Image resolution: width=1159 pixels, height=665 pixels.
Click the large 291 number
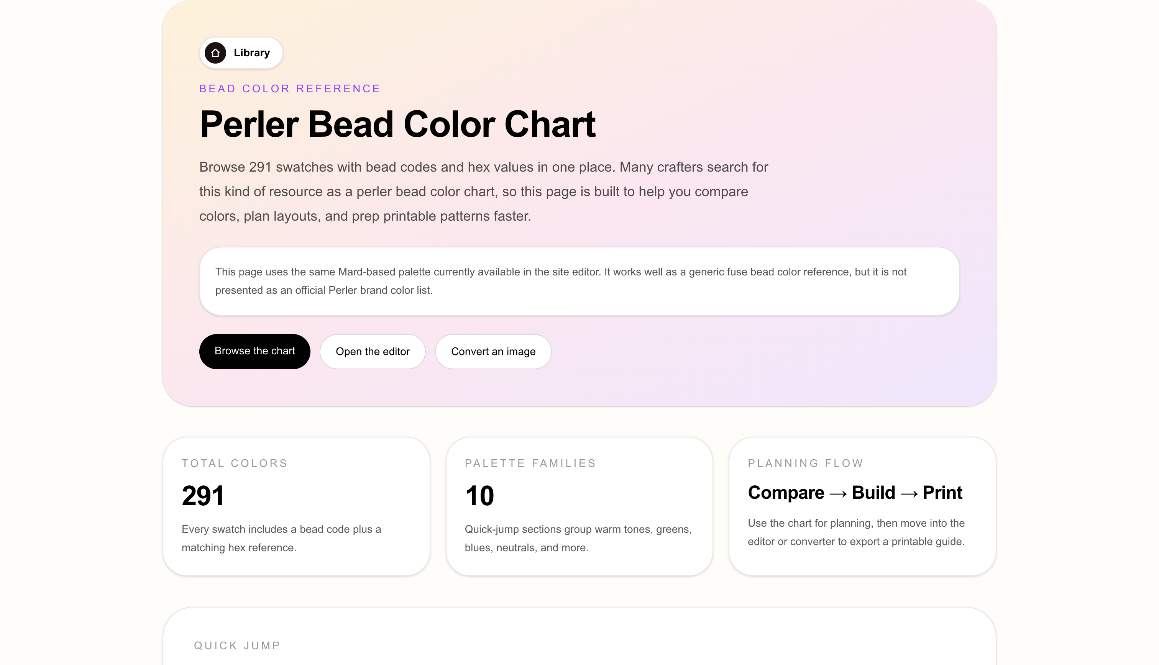click(x=203, y=496)
